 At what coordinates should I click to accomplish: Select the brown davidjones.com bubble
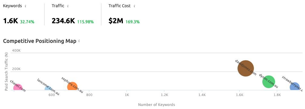coord(246,68)
